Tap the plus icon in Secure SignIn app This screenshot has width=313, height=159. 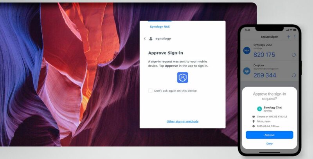(288, 37)
